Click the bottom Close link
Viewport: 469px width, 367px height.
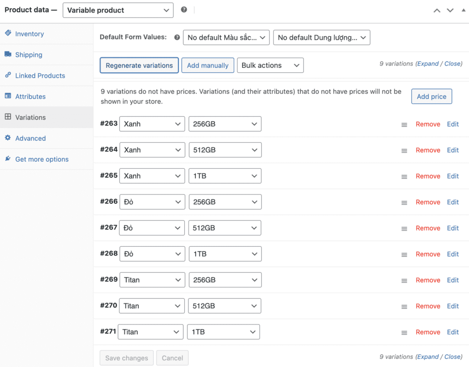pos(452,357)
